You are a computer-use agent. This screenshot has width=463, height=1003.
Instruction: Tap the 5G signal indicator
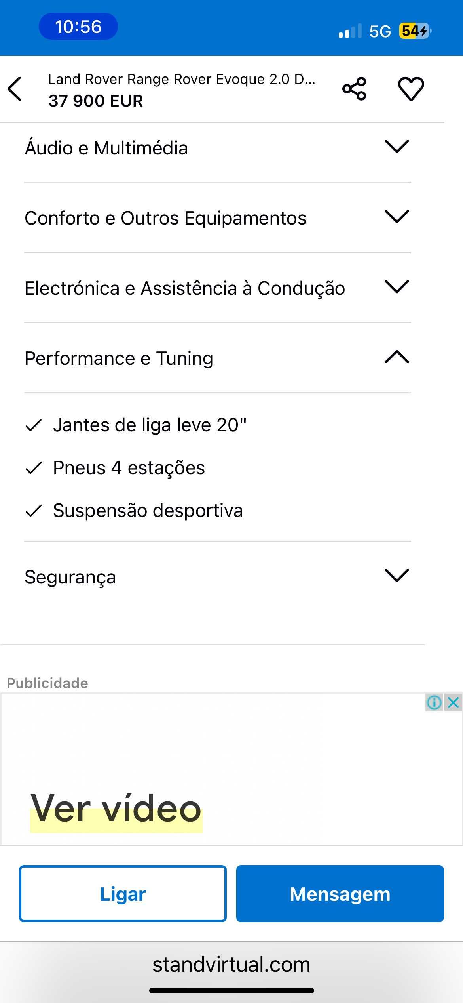[x=380, y=31]
